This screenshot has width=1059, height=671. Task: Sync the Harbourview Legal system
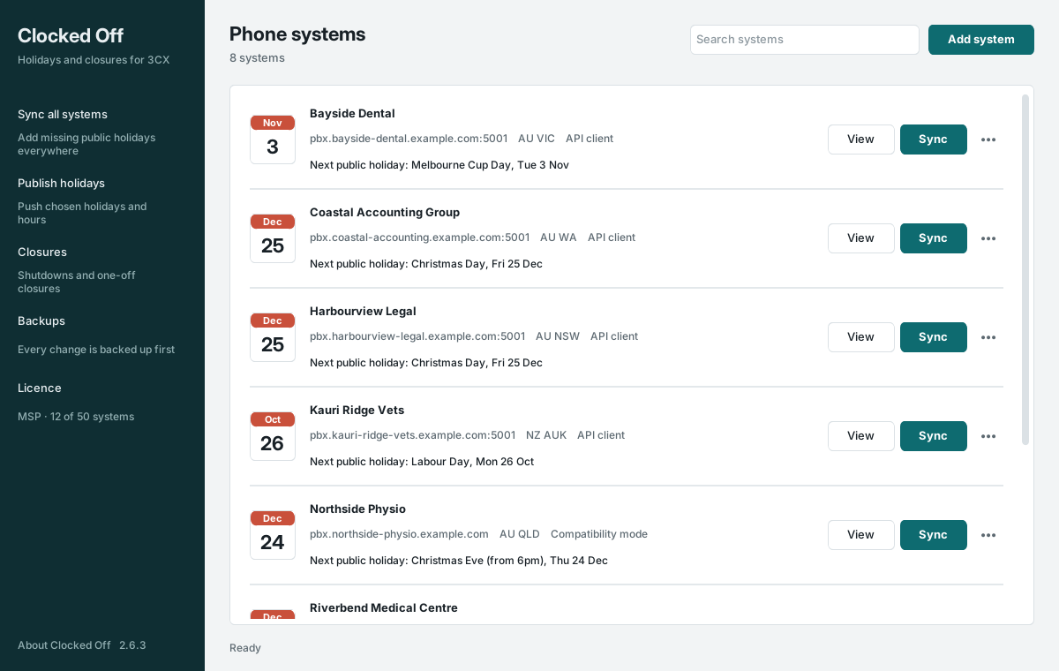pos(933,337)
